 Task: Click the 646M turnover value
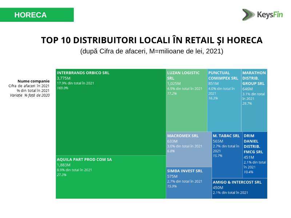point(247,89)
